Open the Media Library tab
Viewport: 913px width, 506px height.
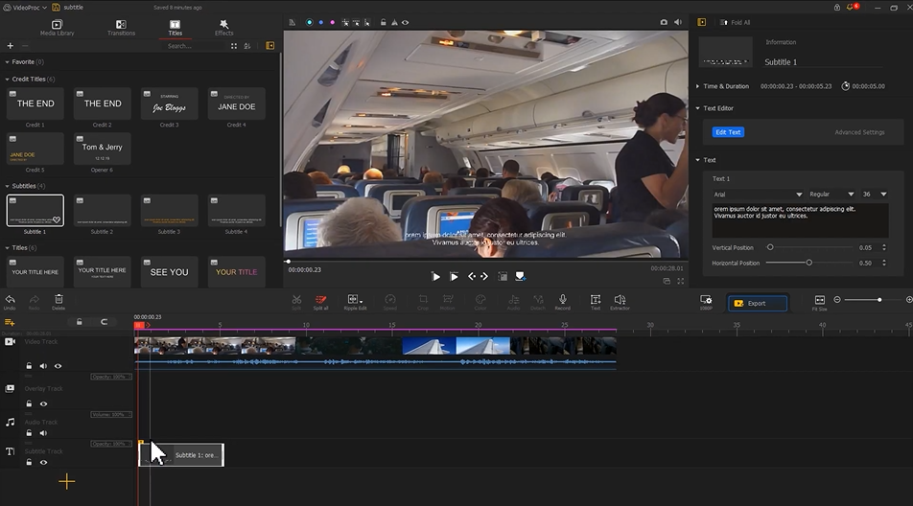point(58,28)
